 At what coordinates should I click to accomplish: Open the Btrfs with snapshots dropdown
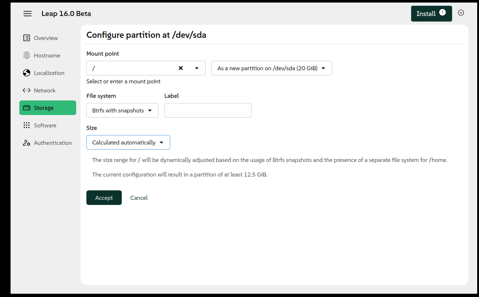(122, 110)
